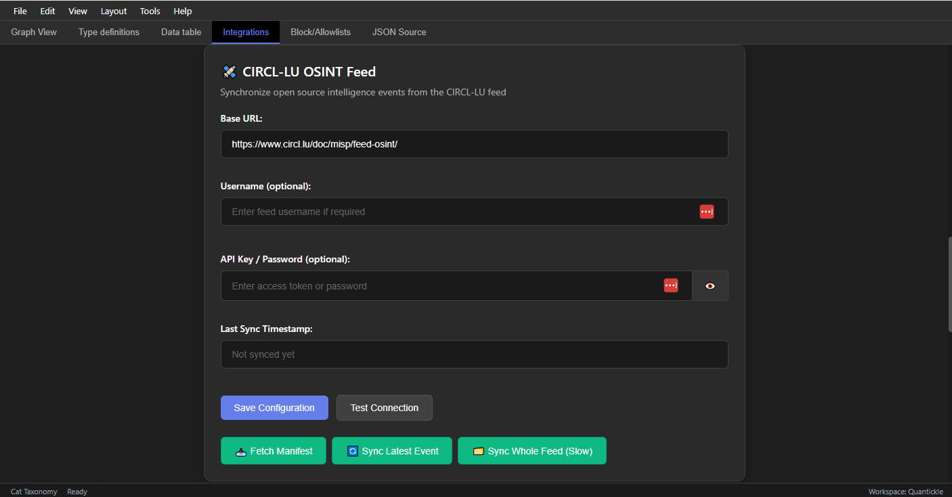The image size is (952, 497).
Task: Click the feed description starting with Synchronize
Action: [x=363, y=92]
